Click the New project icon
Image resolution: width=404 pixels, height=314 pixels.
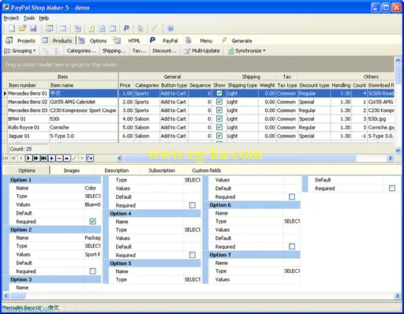point(12,28)
